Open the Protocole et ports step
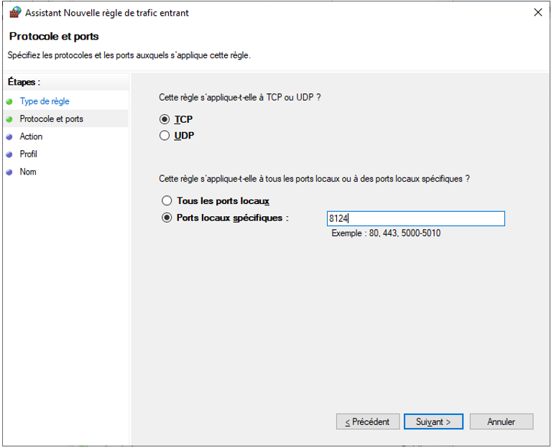554x448 pixels. click(51, 119)
